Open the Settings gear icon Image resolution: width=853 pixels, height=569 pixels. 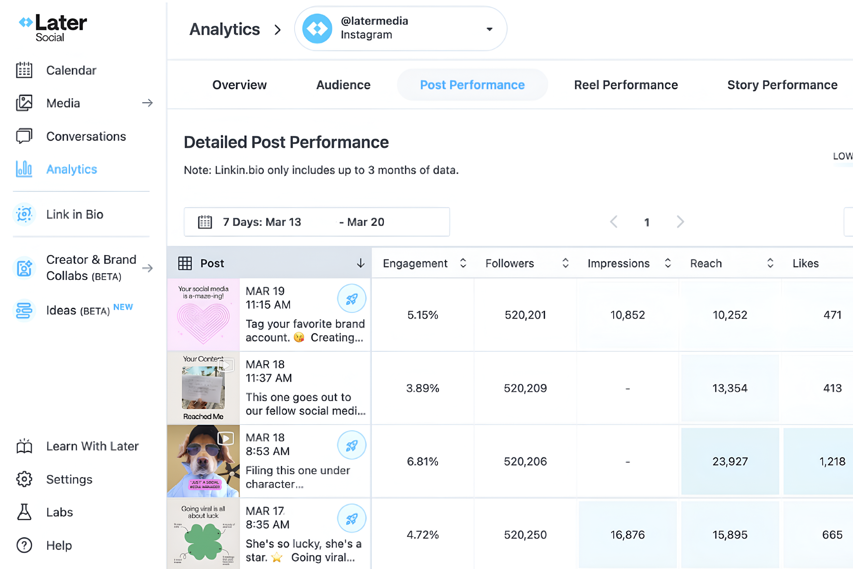[x=24, y=479]
